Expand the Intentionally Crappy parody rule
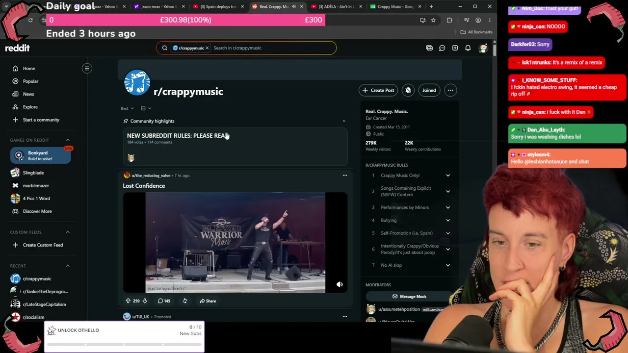The image size is (628, 353). [448, 249]
